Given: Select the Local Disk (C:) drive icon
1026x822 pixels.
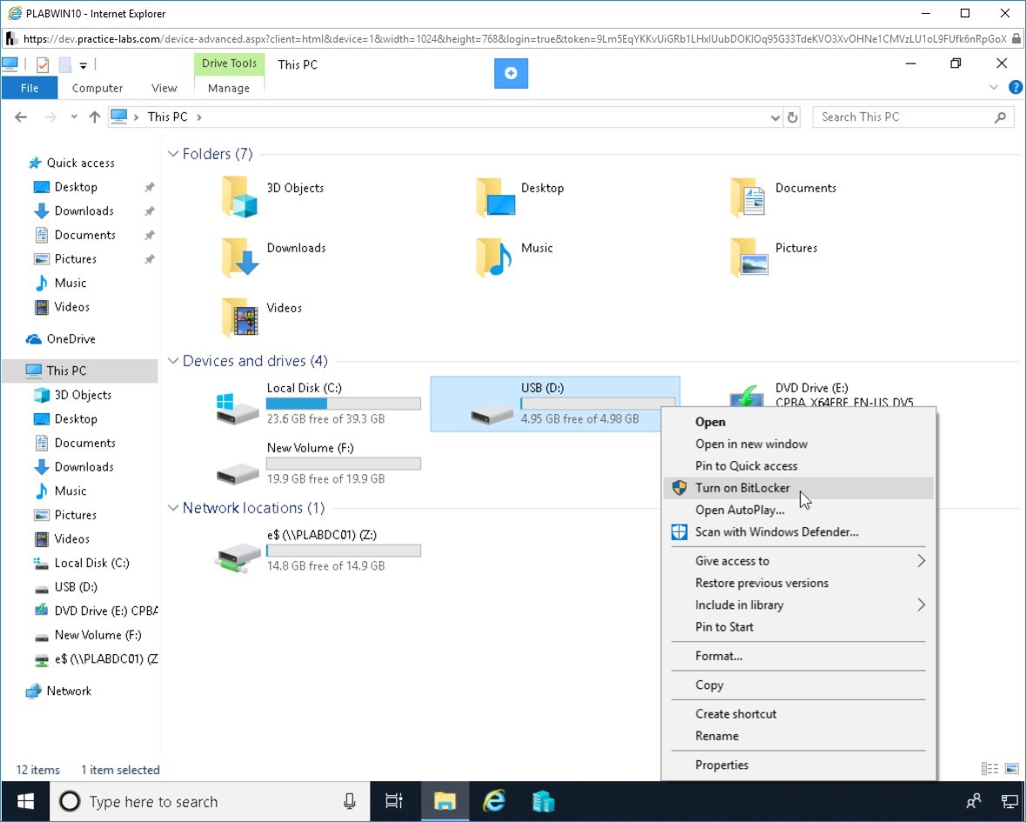Looking at the screenshot, I should (237, 408).
